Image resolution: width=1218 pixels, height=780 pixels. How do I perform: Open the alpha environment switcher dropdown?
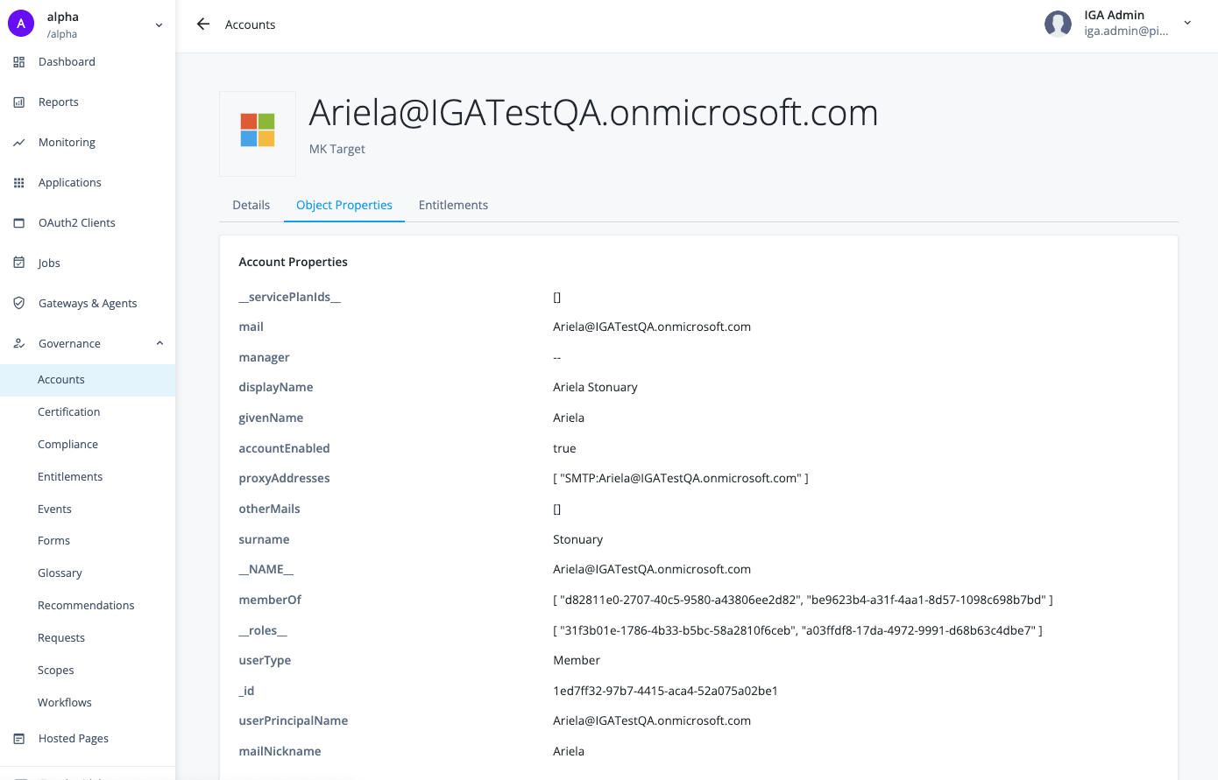[x=158, y=25]
